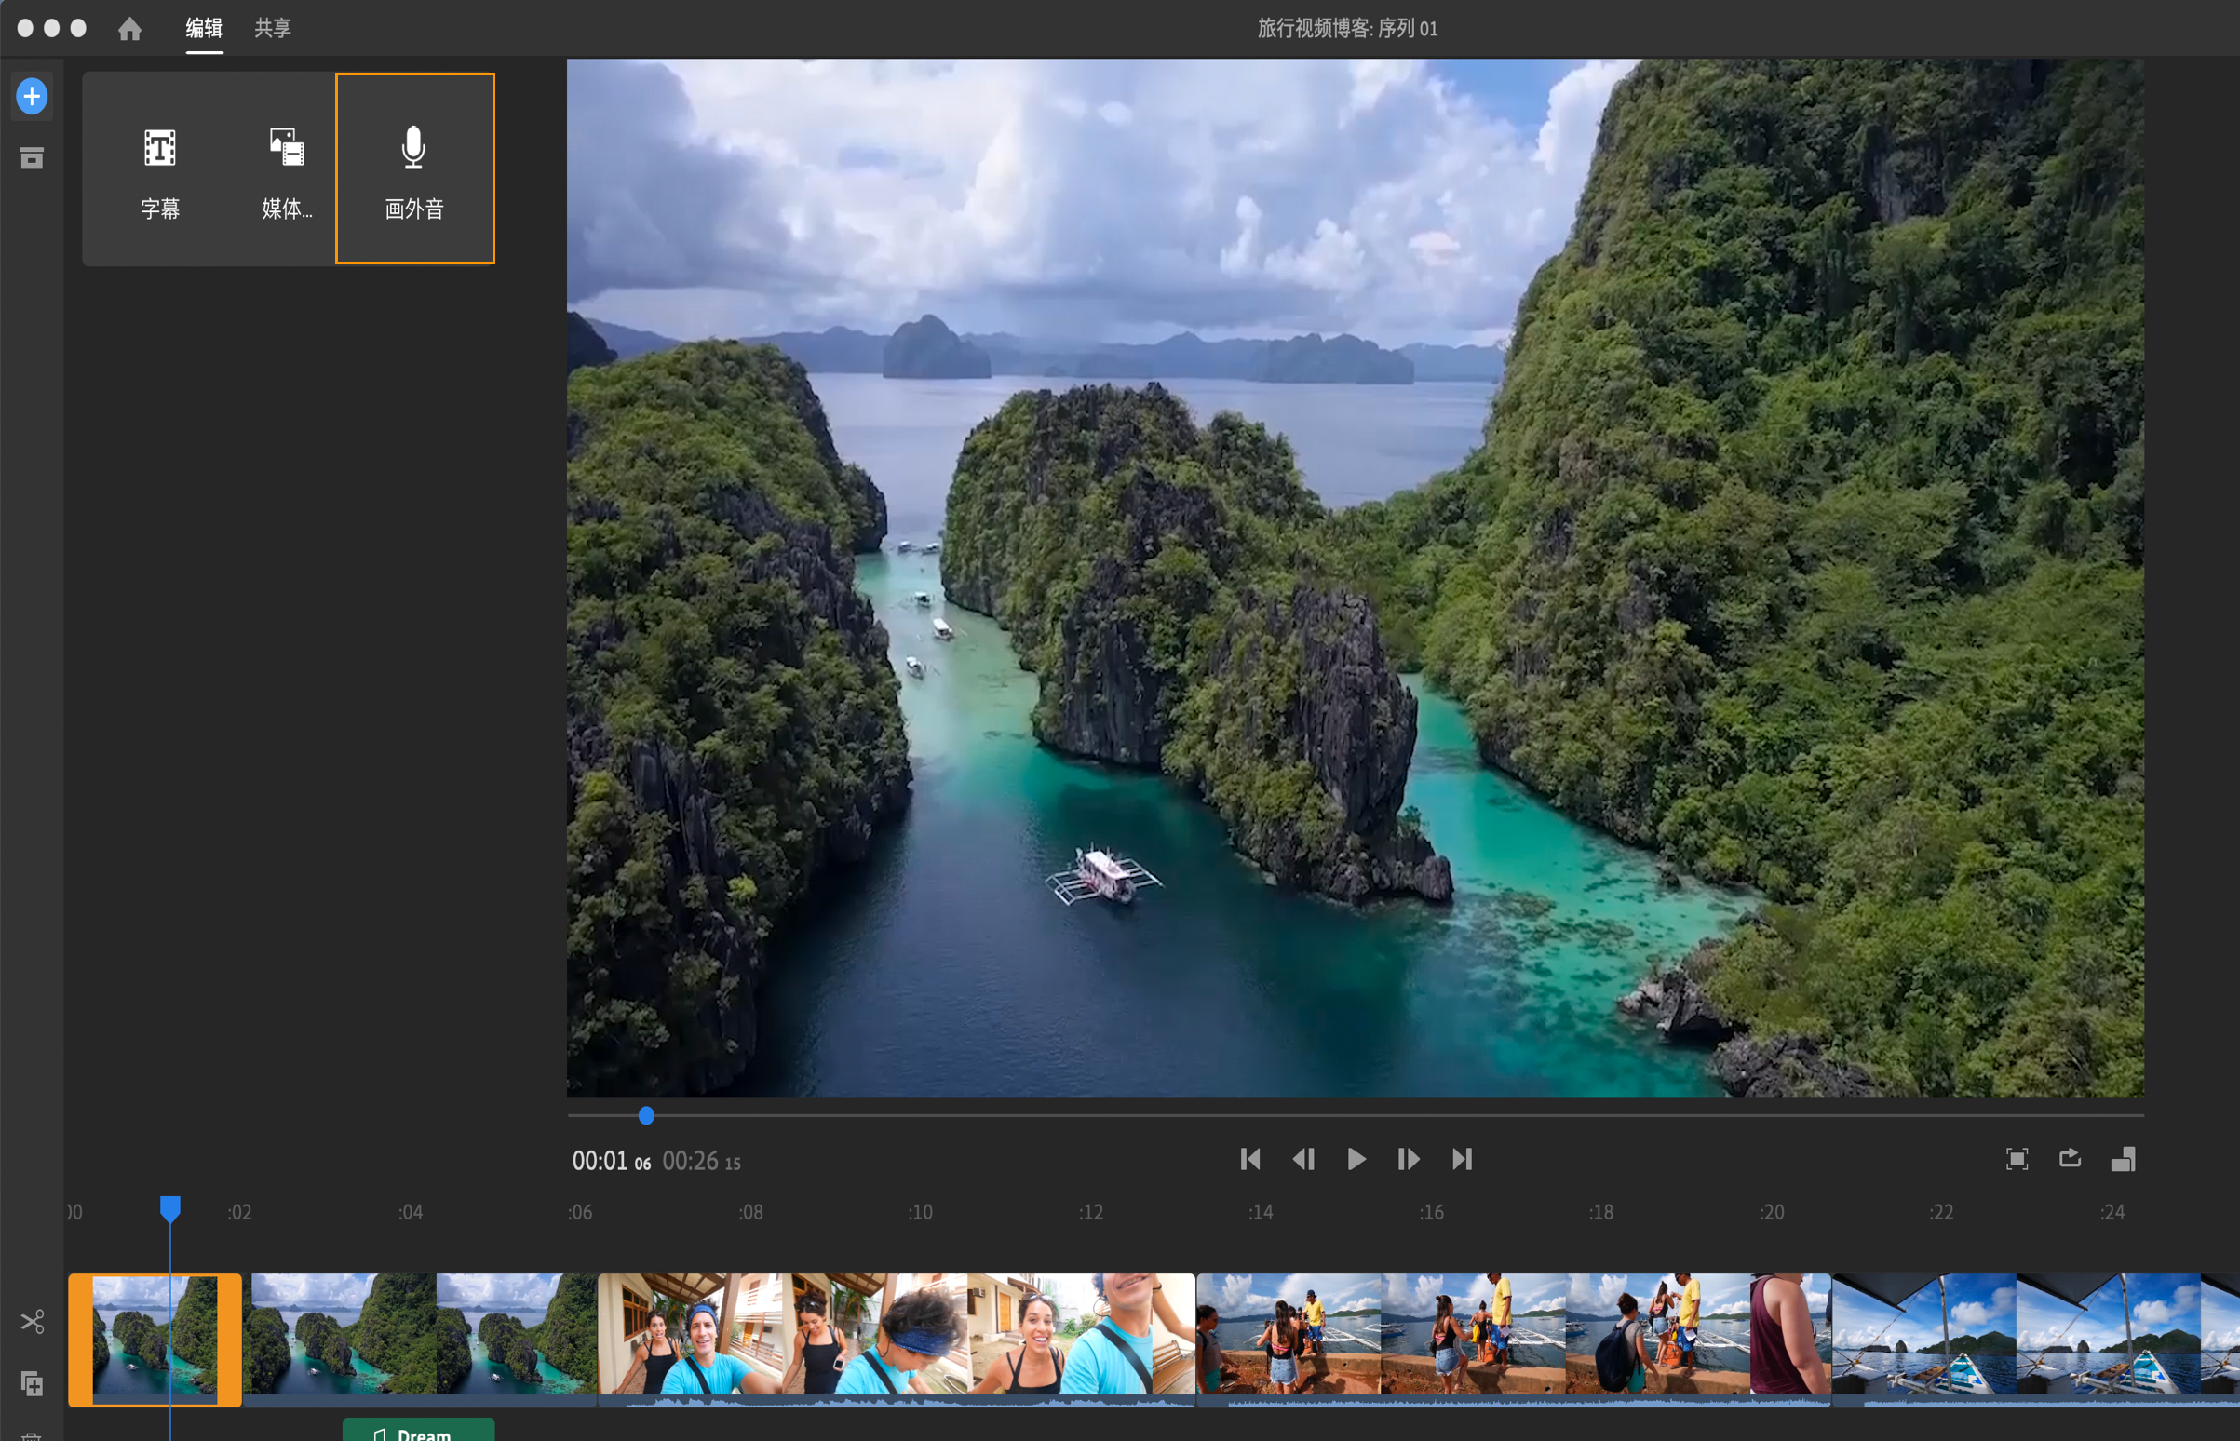Open the blue add-media plus button
Screen dimensions: 2240x1441
pyautogui.click(x=32, y=96)
